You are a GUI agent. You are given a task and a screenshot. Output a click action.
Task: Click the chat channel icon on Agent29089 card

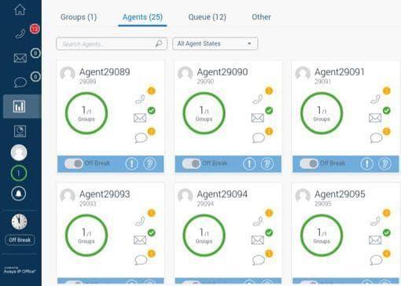pyautogui.click(x=141, y=137)
